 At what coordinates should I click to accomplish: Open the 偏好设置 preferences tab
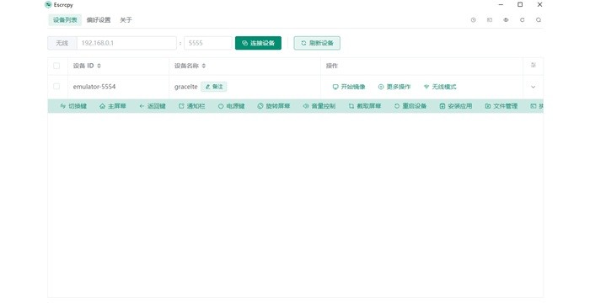pyautogui.click(x=99, y=20)
